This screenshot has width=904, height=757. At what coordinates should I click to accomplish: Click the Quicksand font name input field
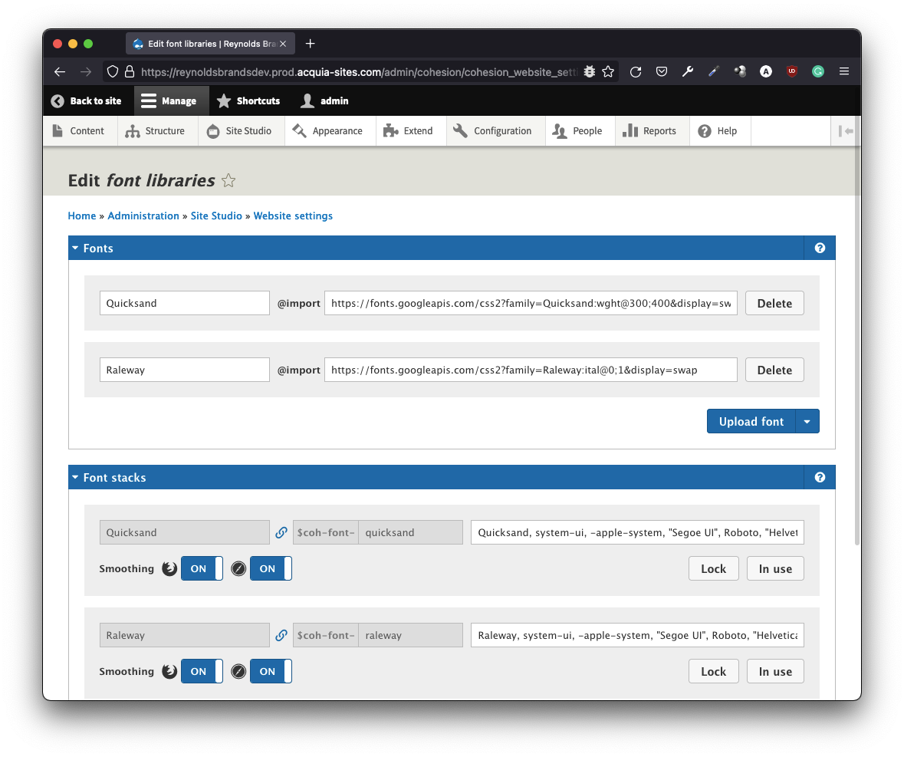pyautogui.click(x=184, y=303)
